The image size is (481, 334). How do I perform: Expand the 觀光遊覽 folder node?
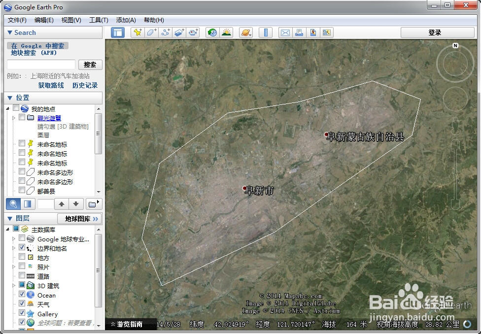[13, 118]
